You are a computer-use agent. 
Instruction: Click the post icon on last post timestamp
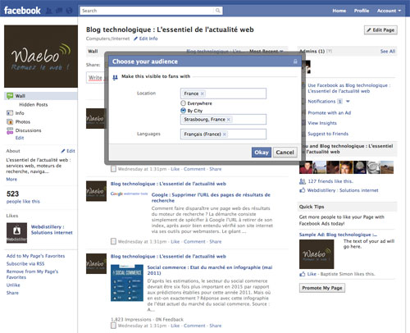pos(113,326)
